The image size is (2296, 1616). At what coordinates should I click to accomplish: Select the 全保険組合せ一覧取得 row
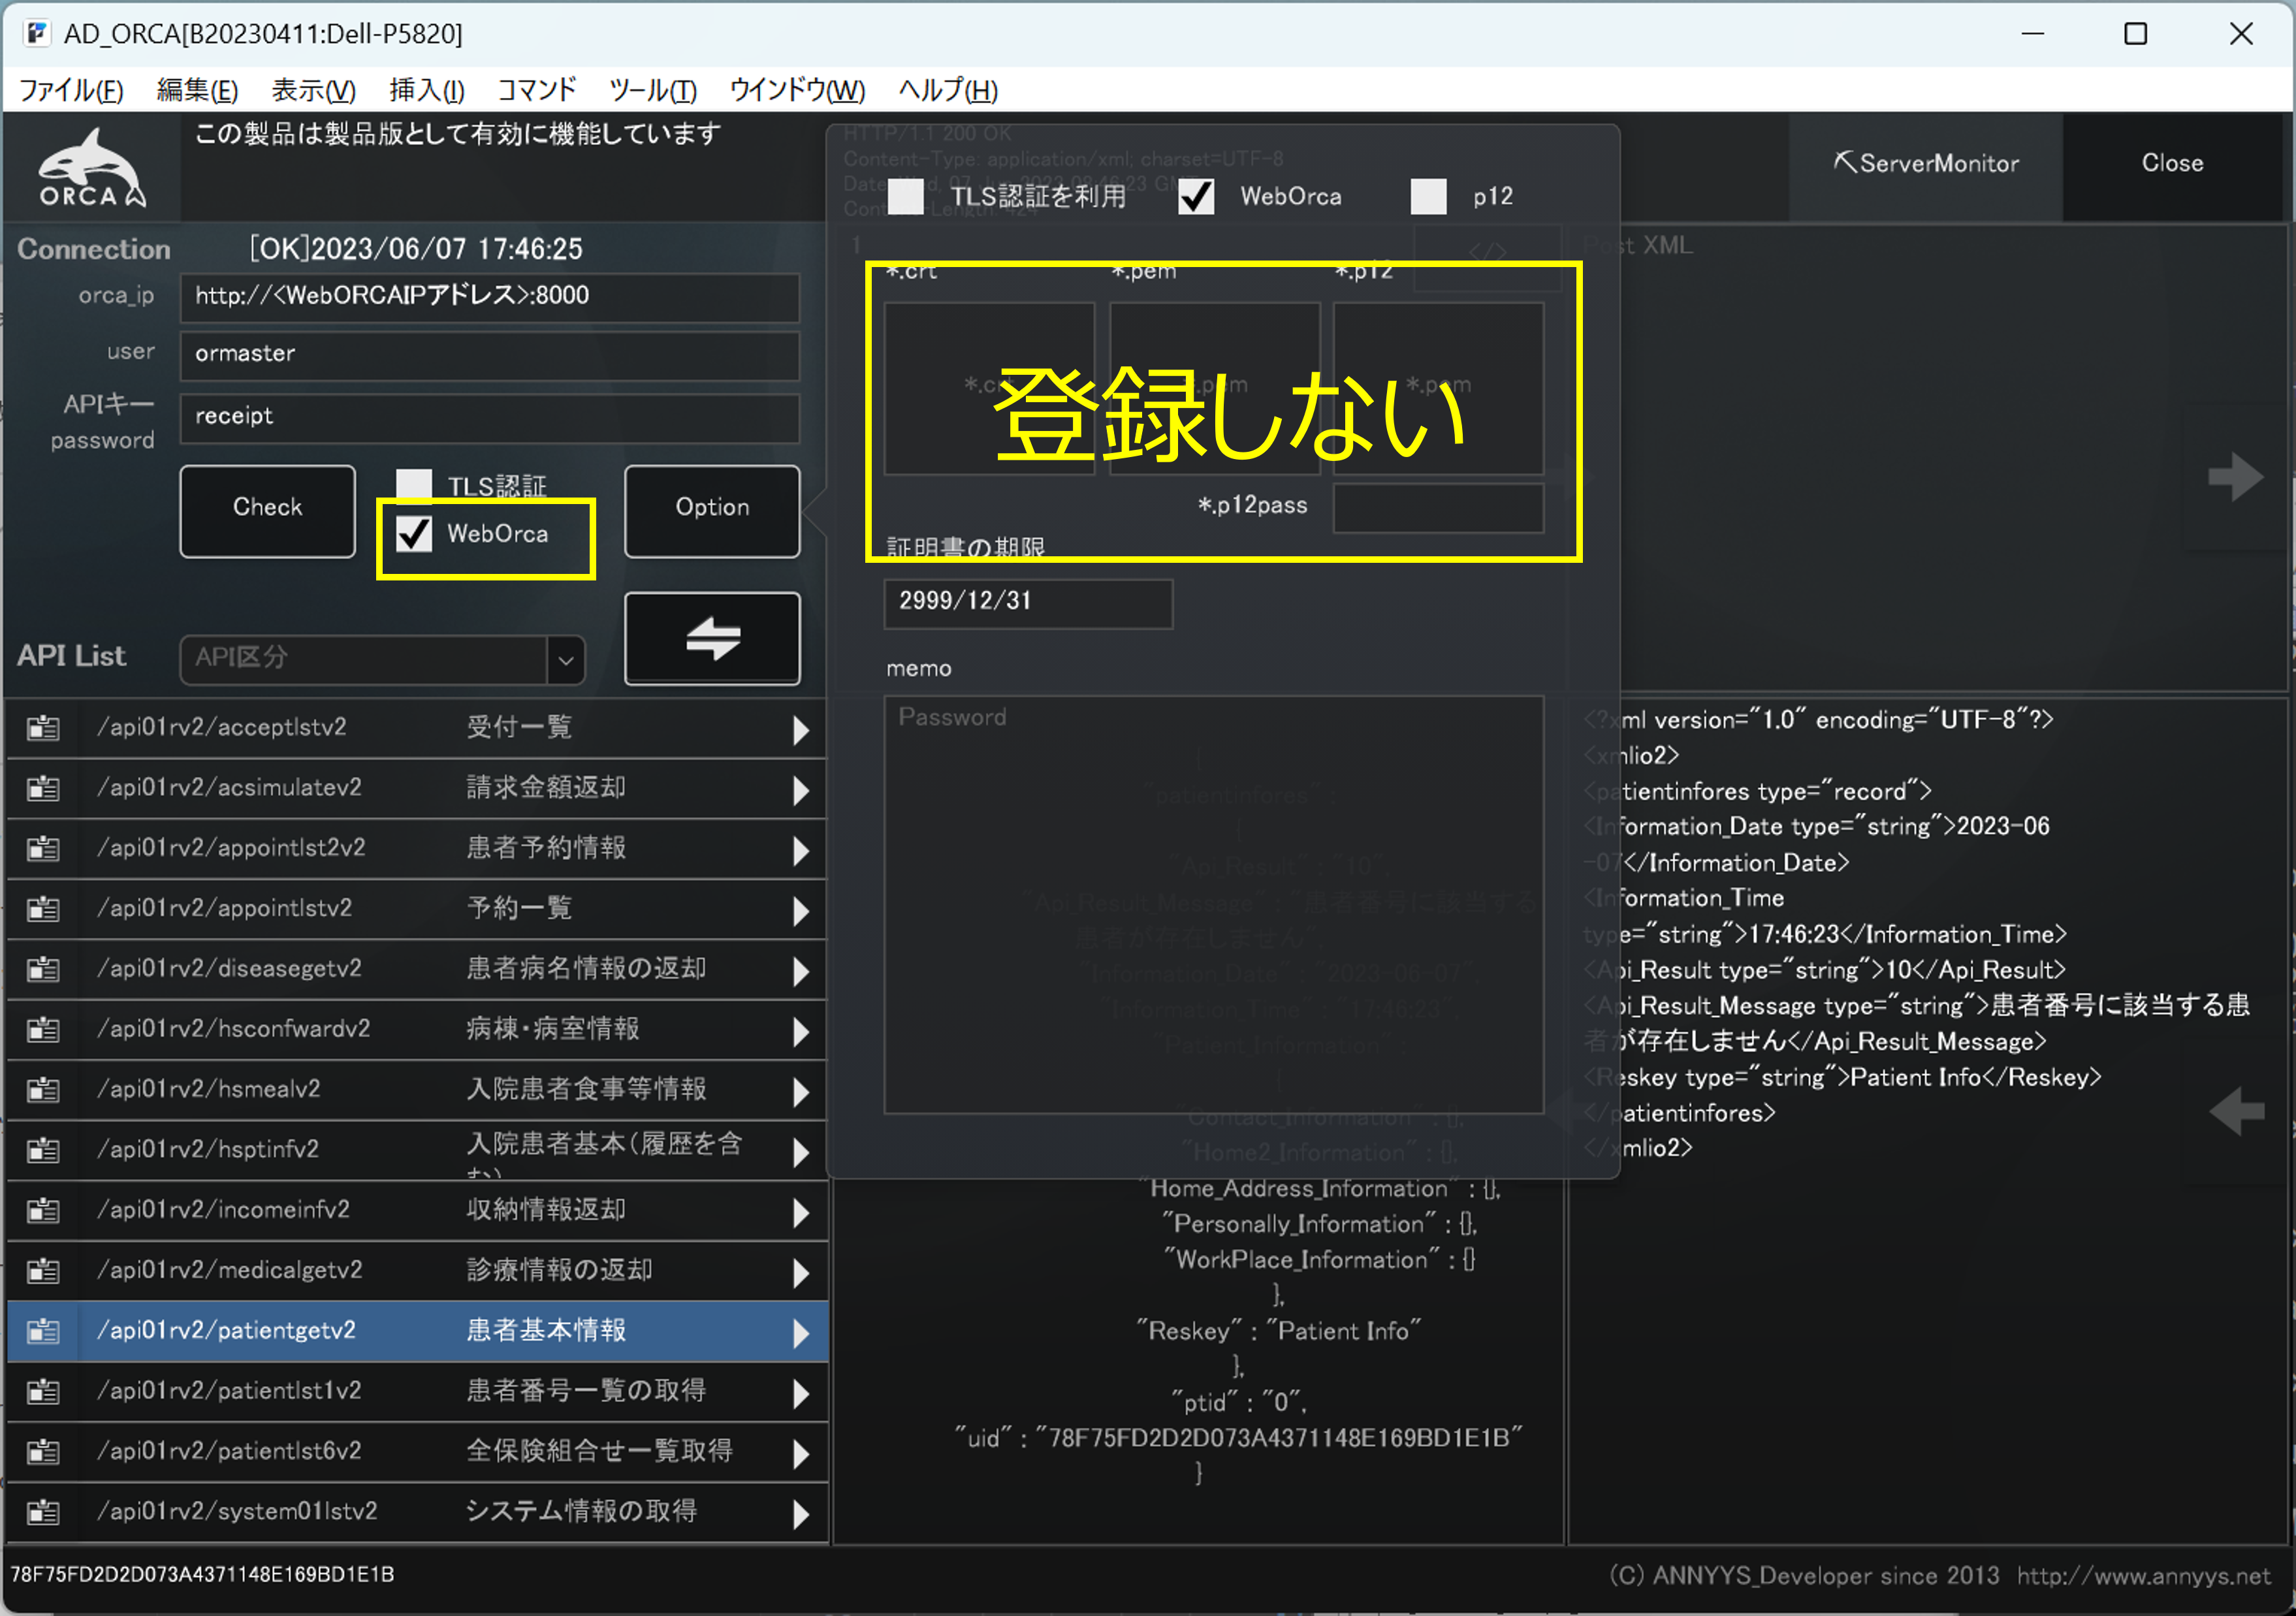point(417,1452)
